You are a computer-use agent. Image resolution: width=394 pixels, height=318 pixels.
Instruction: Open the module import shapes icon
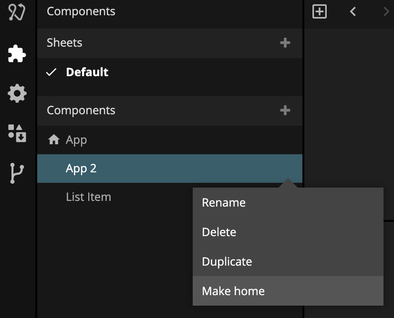pyautogui.click(x=17, y=133)
